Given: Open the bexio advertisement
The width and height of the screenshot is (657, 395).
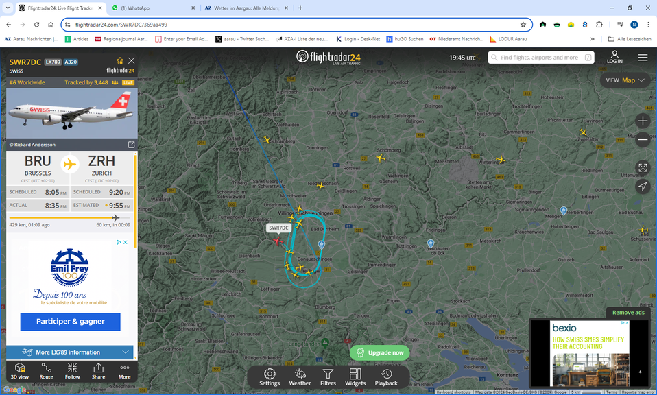Looking at the screenshot, I should [x=588, y=354].
